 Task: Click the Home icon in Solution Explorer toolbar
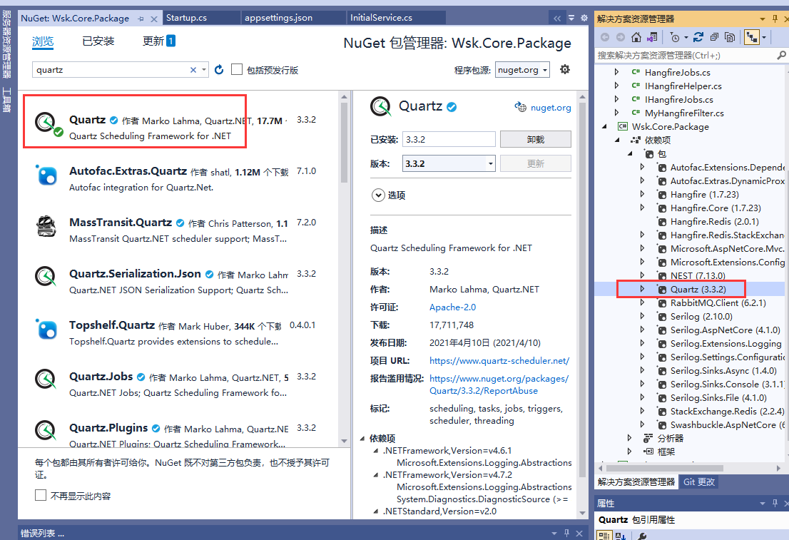[x=636, y=37]
